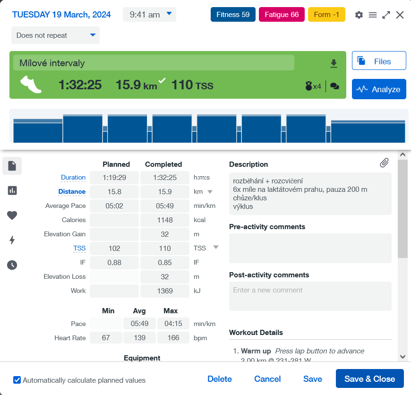This screenshot has height=395, width=411.
Task: Open the settings gear icon
Action: tap(359, 15)
